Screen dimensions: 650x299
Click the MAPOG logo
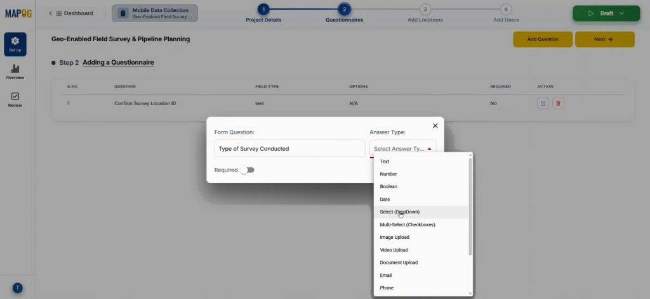pos(18,13)
